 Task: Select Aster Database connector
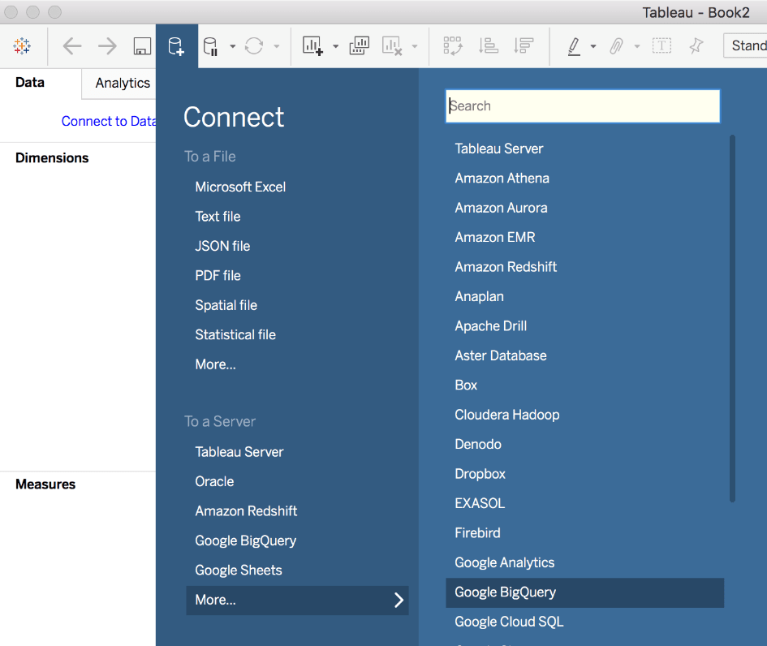coord(501,355)
